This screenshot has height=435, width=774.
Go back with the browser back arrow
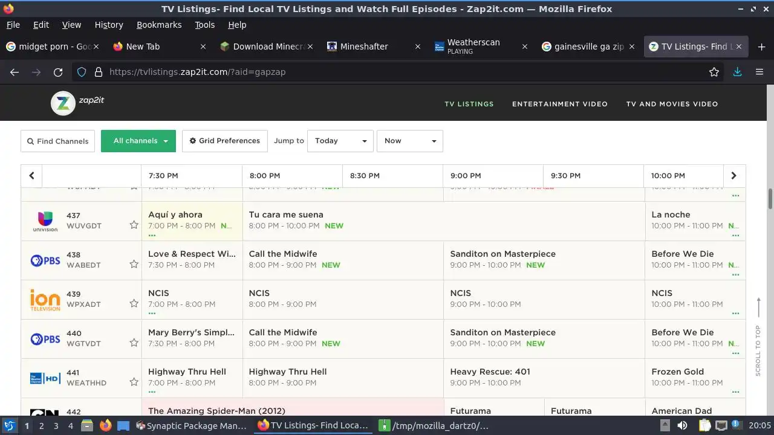coord(15,72)
